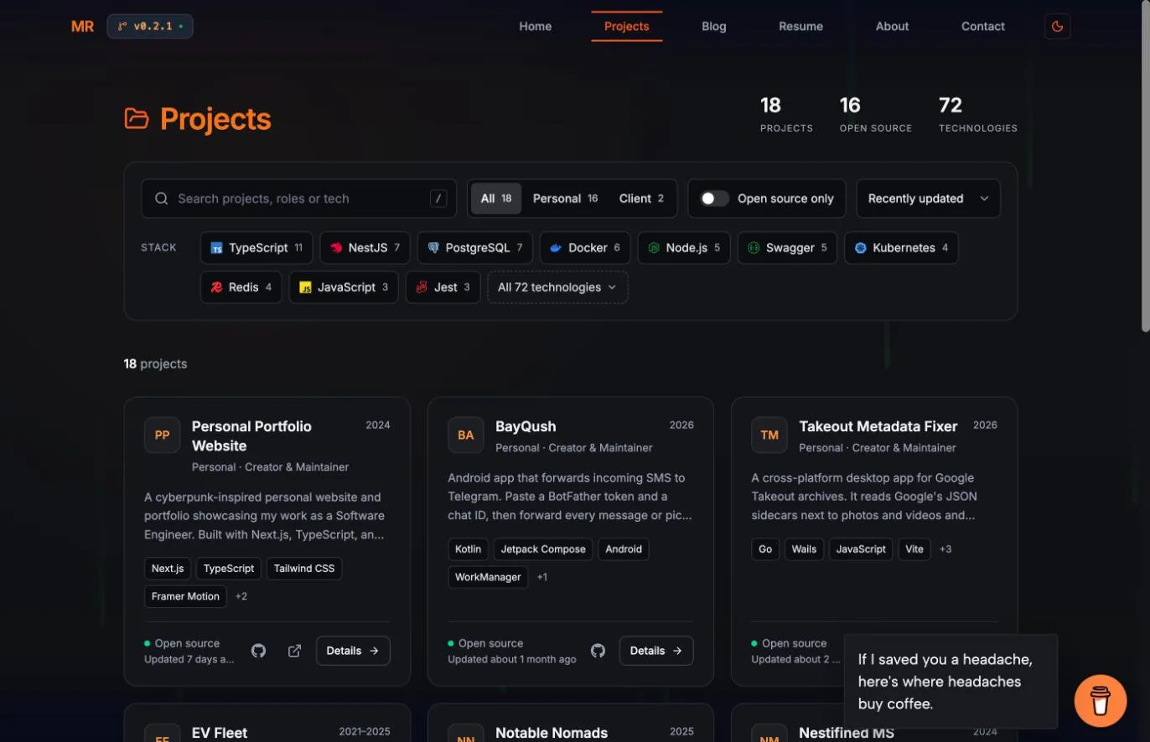Open external link for Personal Portfolio Website
The height and width of the screenshot is (742, 1150).
coord(294,651)
